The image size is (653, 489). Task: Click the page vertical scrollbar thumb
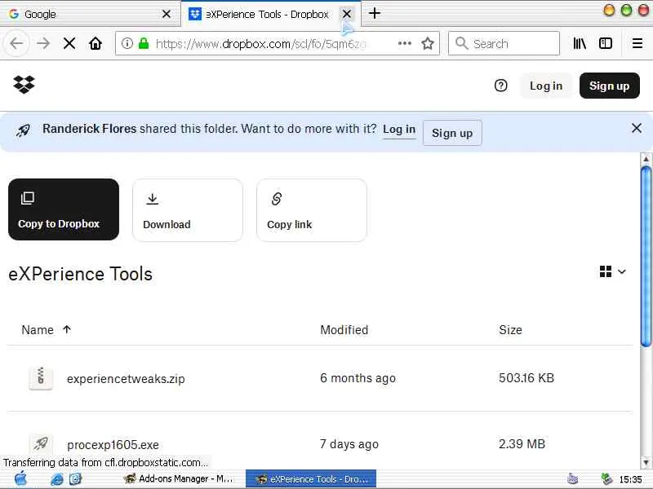tap(646, 256)
